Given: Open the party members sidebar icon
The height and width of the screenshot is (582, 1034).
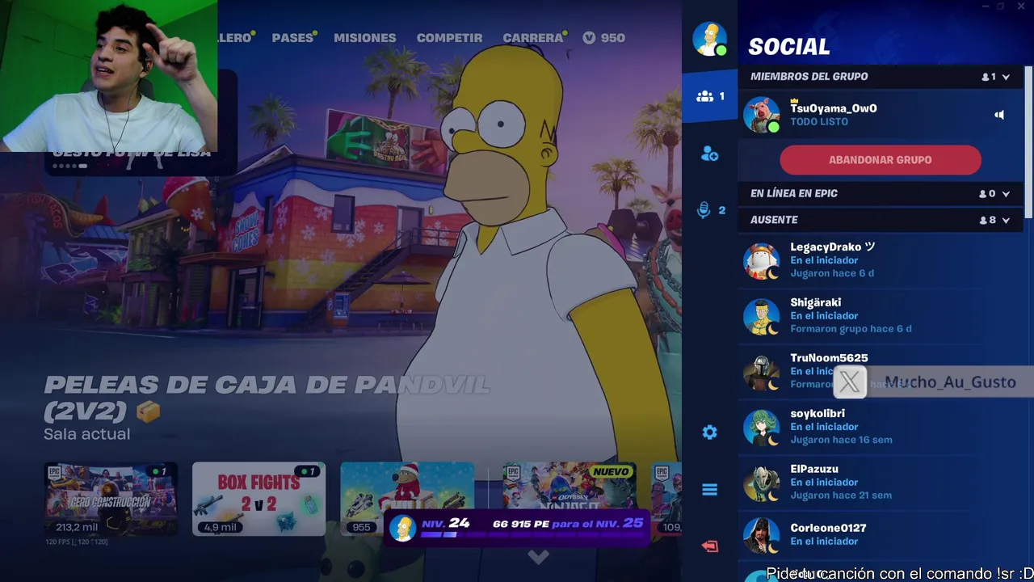Looking at the screenshot, I should pos(709,97).
